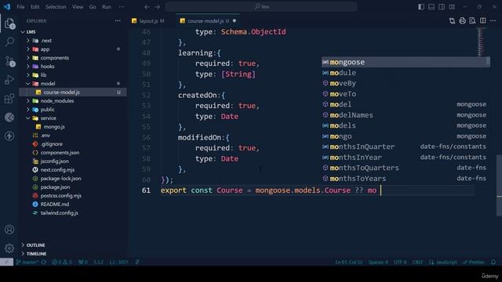The width and height of the screenshot is (502, 282).
Task: Change UTF-8 encoding in status bar
Action: click(x=400, y=262)
